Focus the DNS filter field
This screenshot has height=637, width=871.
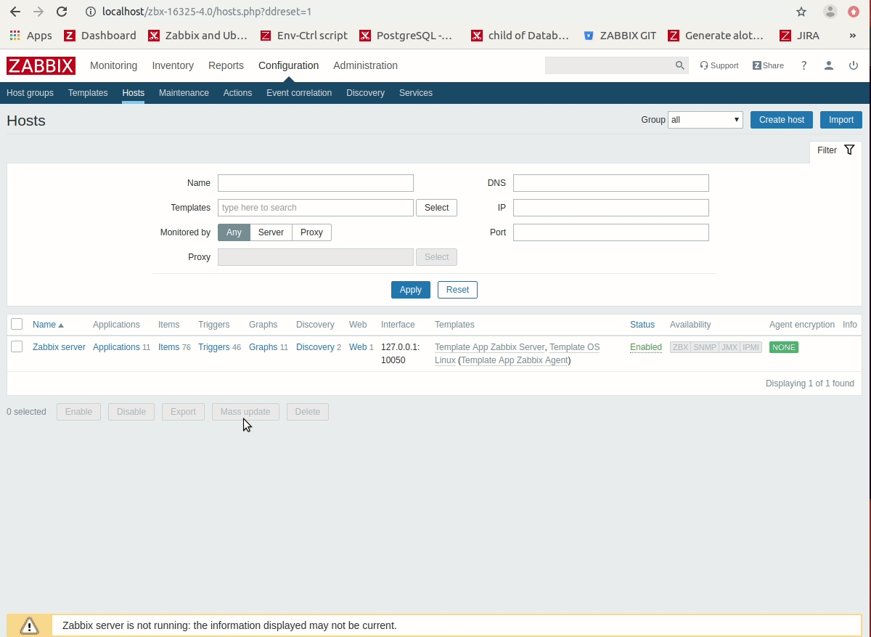pyautogui.click(x=611, y=183)
